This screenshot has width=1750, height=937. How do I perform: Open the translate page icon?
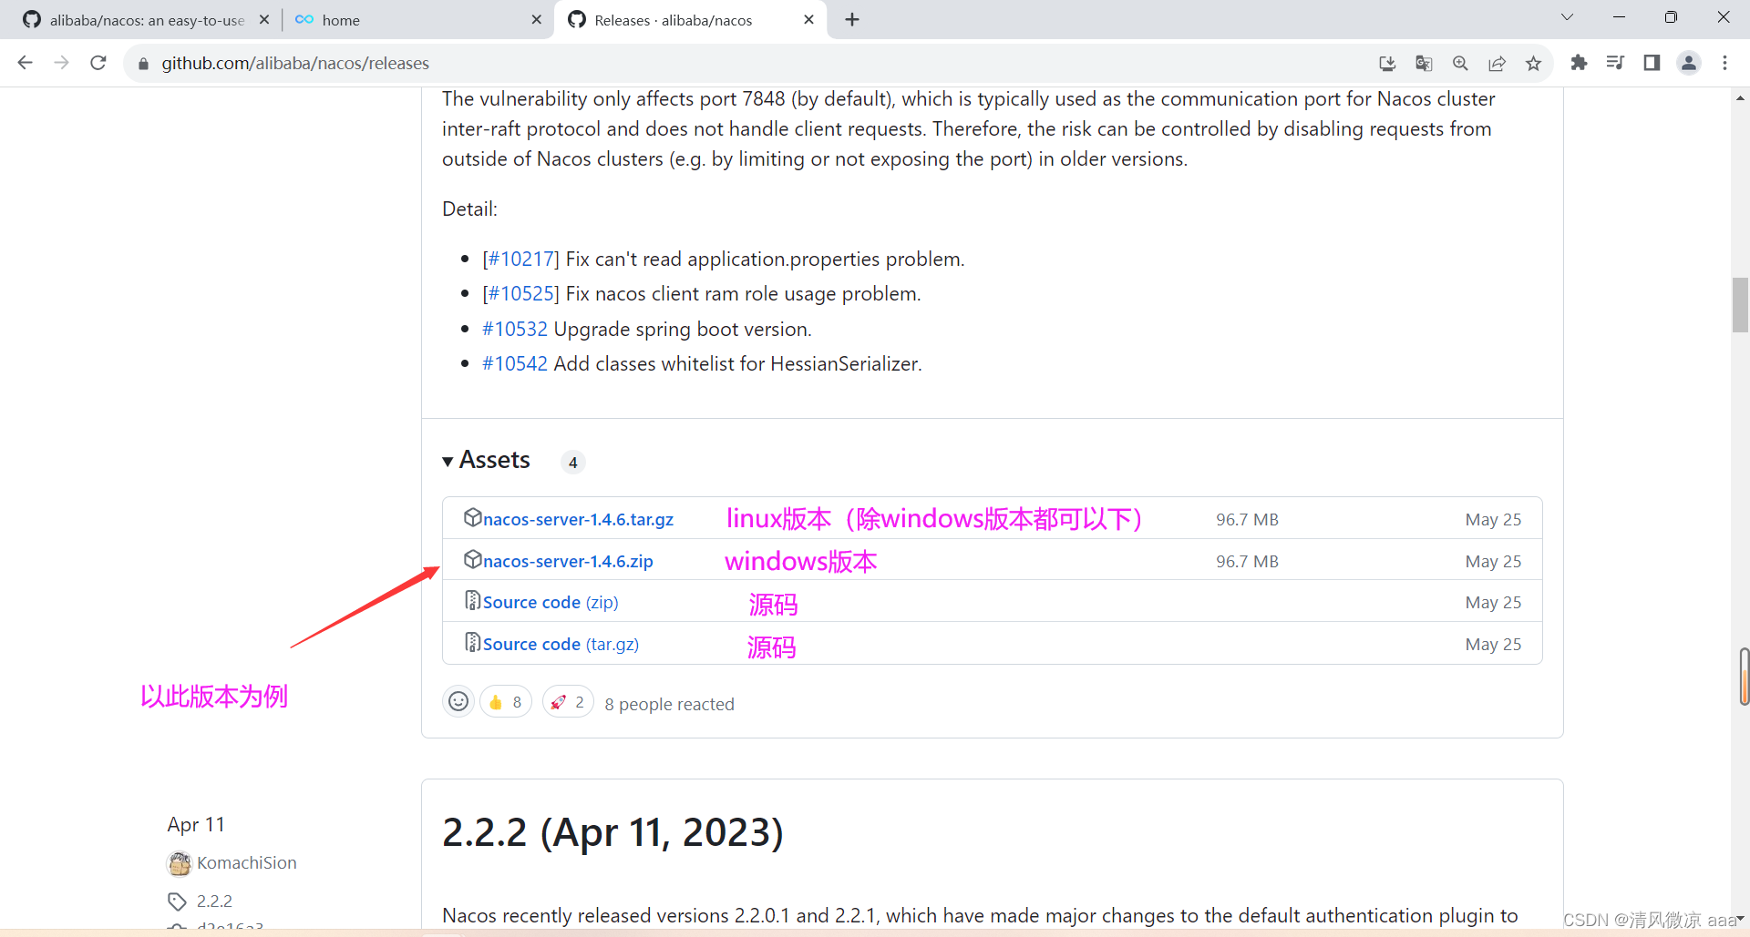(x=1424, y=63)
